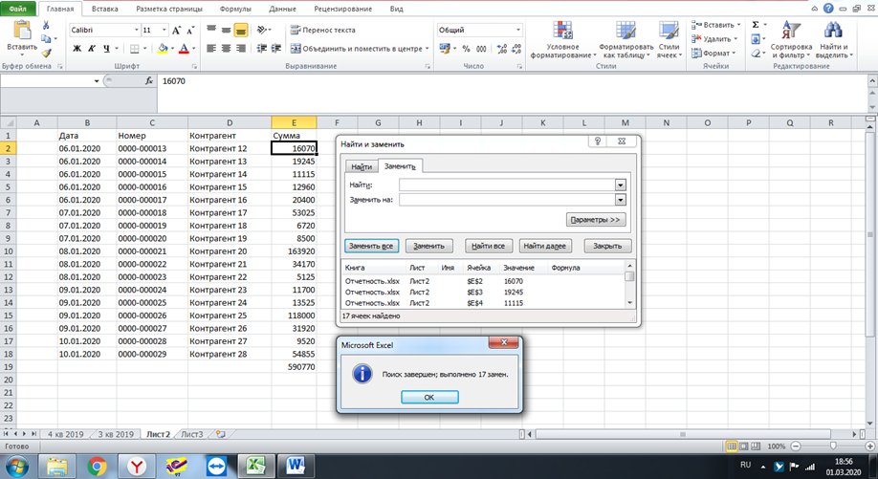Viewport: 878px width, 479px height.
Task: Click the Заменить все button
Action: pos(371,246)
